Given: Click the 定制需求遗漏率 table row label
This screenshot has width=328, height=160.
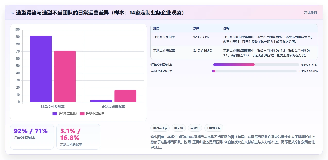Looking at the screenshot, I should click(x=164, y=51).
